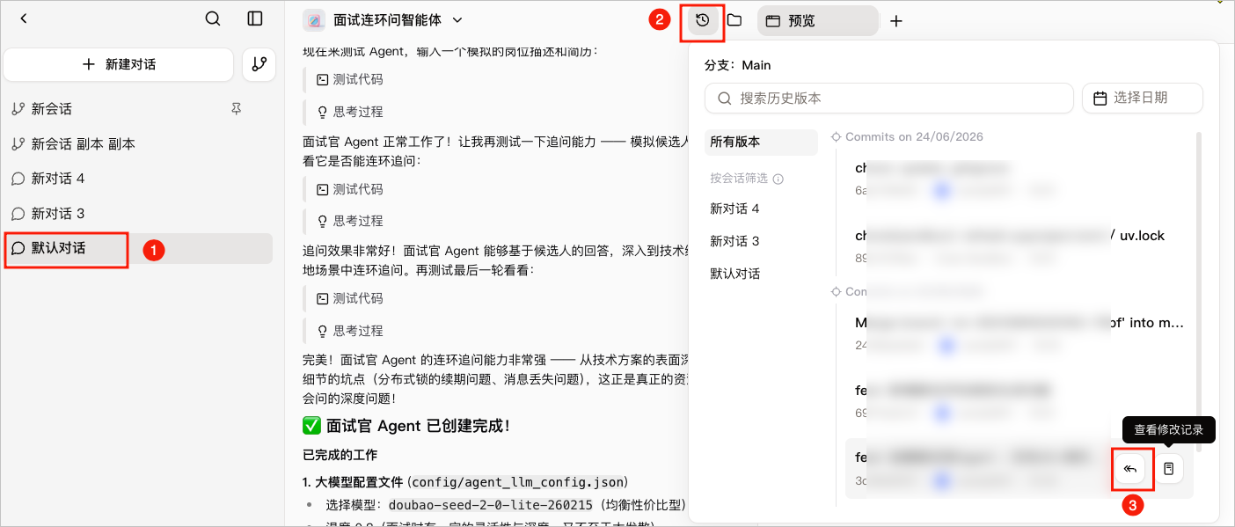
Task: Click the restore version arrow icon
Action: pos(1130,469)
